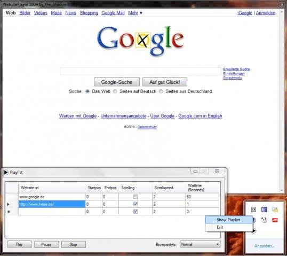The image size is (287, 256).
Task: Click the Stop button in the Playlist
Action: (x=74, y=244)
